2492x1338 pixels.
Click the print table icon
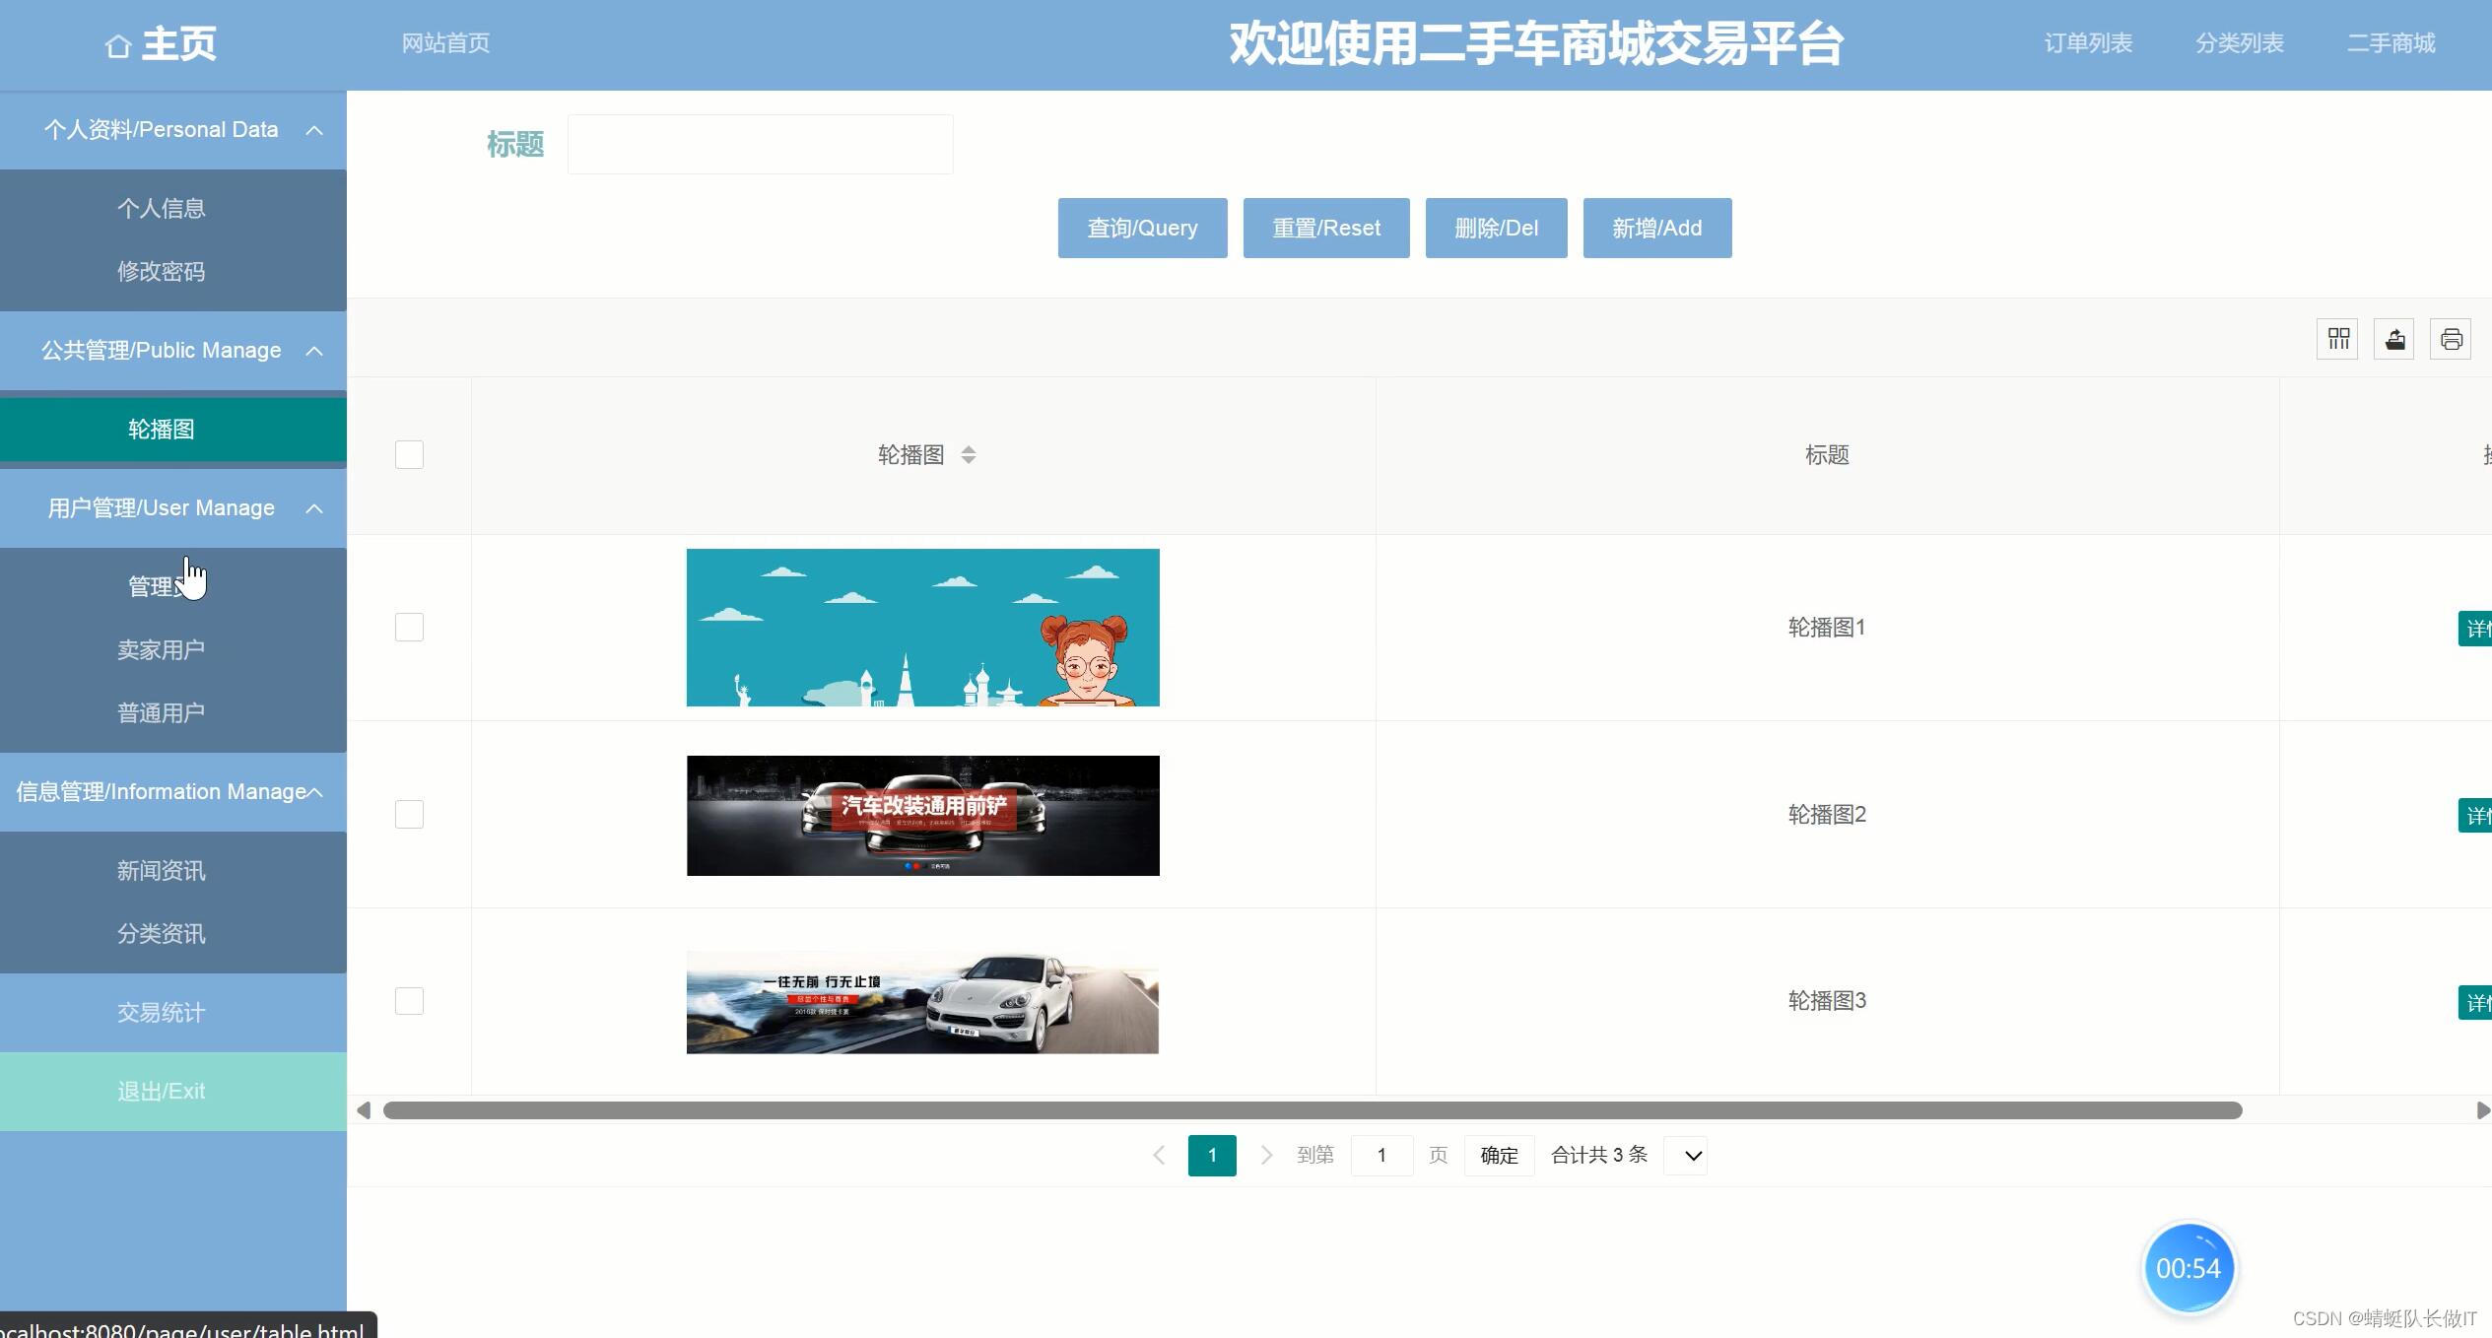point(2451,340)
